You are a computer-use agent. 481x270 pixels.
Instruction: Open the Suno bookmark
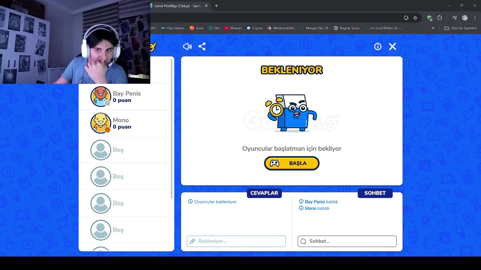pos(197,28)
